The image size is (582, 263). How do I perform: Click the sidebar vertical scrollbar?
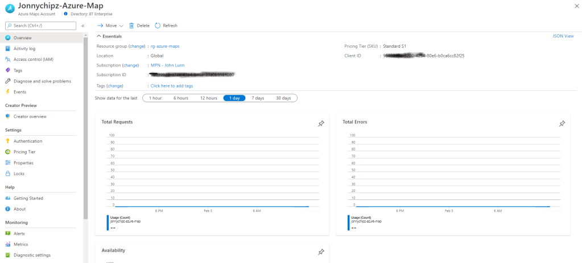coord(85,125)
